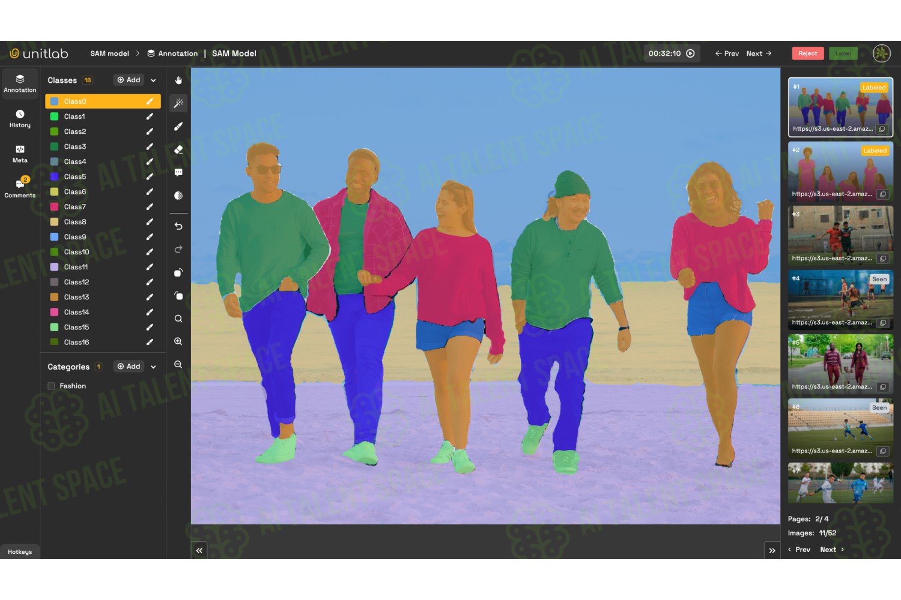Image resolution: width=901 pixels, height=600 pixels.
Task: Select the Class6 row
Action: pos(103,192)
